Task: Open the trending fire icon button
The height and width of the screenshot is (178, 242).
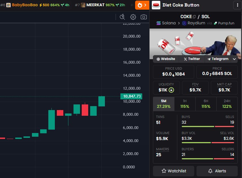Action: (142, 5)
